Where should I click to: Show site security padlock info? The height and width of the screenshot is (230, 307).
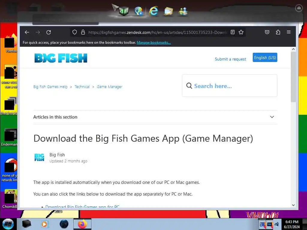83,32
